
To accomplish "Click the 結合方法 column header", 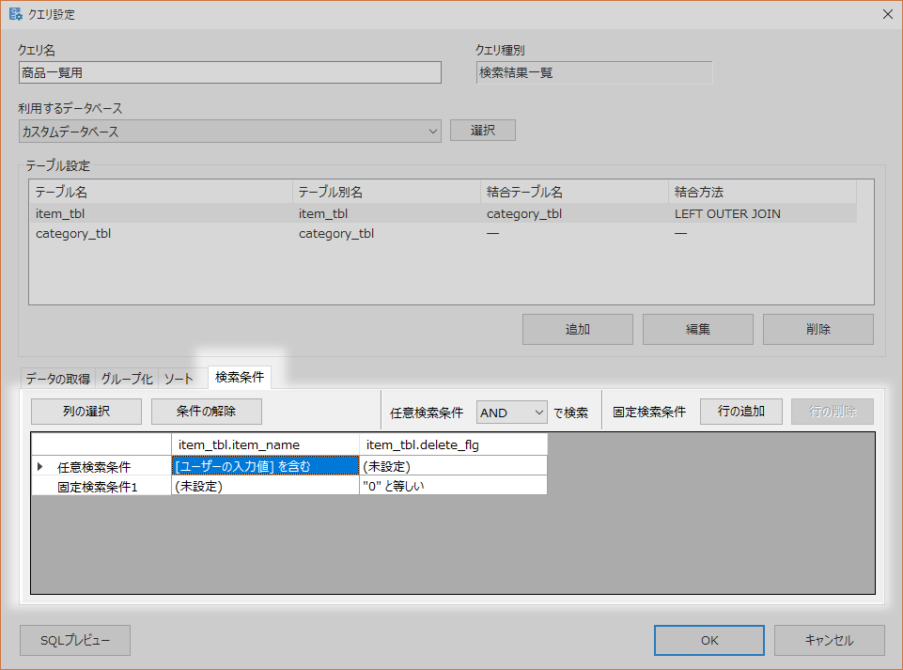I will (762, 192).
